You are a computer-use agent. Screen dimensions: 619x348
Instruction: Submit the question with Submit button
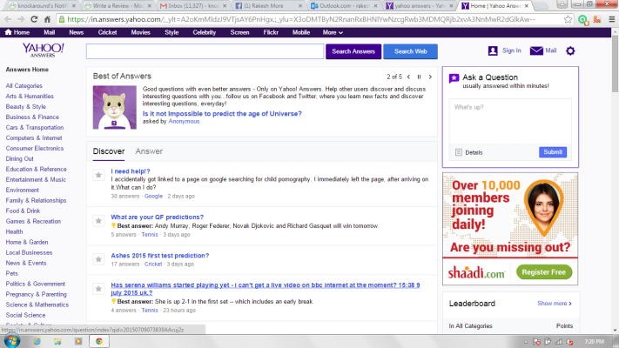coord(553,152)
